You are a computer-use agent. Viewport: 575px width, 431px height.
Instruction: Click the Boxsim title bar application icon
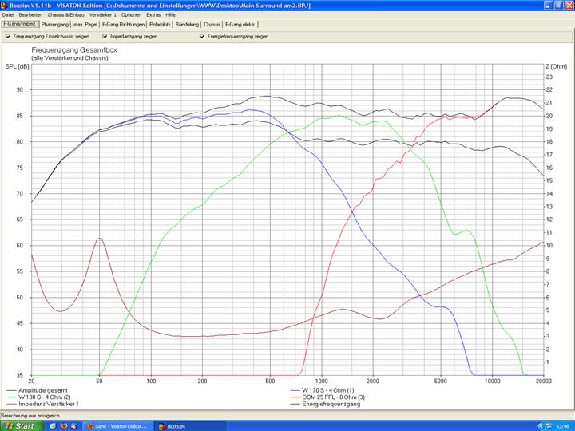(x=5, y=5)
